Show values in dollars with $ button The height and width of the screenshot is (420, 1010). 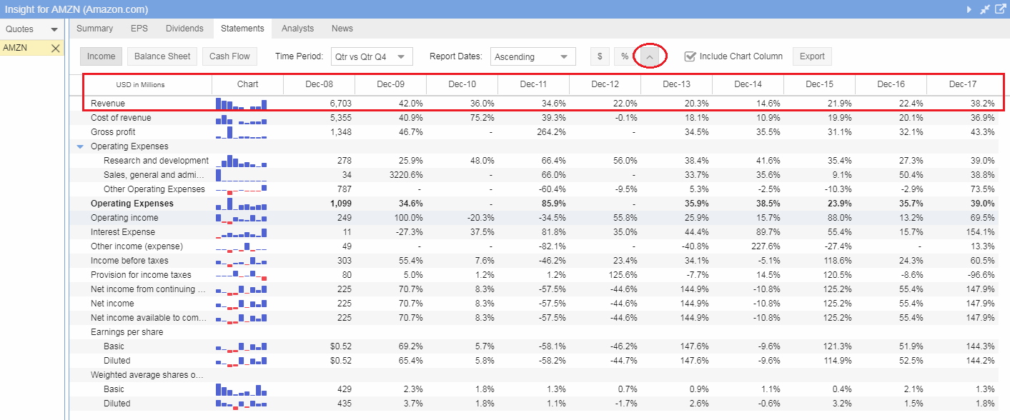click(x=600, y=56)
